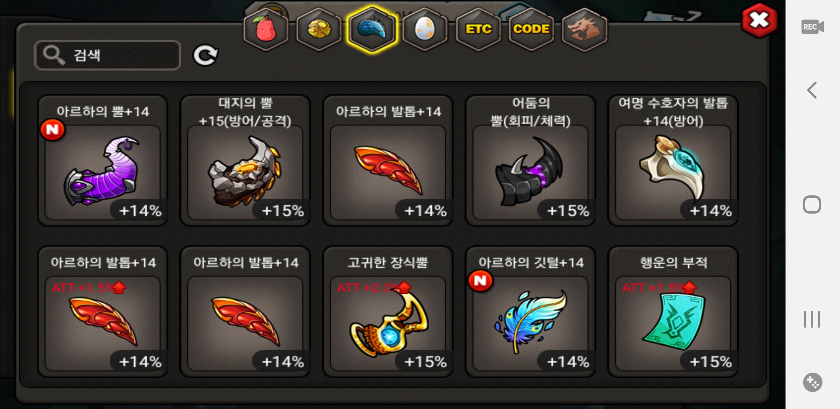Switch to the CODE tab

[531, 29]
